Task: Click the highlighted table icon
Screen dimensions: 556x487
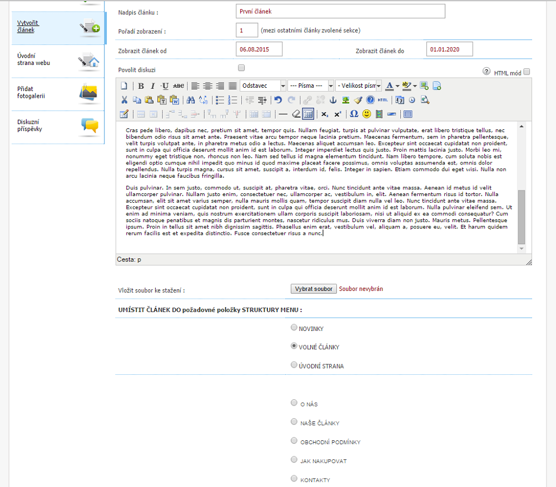Action: click(308, 114)
